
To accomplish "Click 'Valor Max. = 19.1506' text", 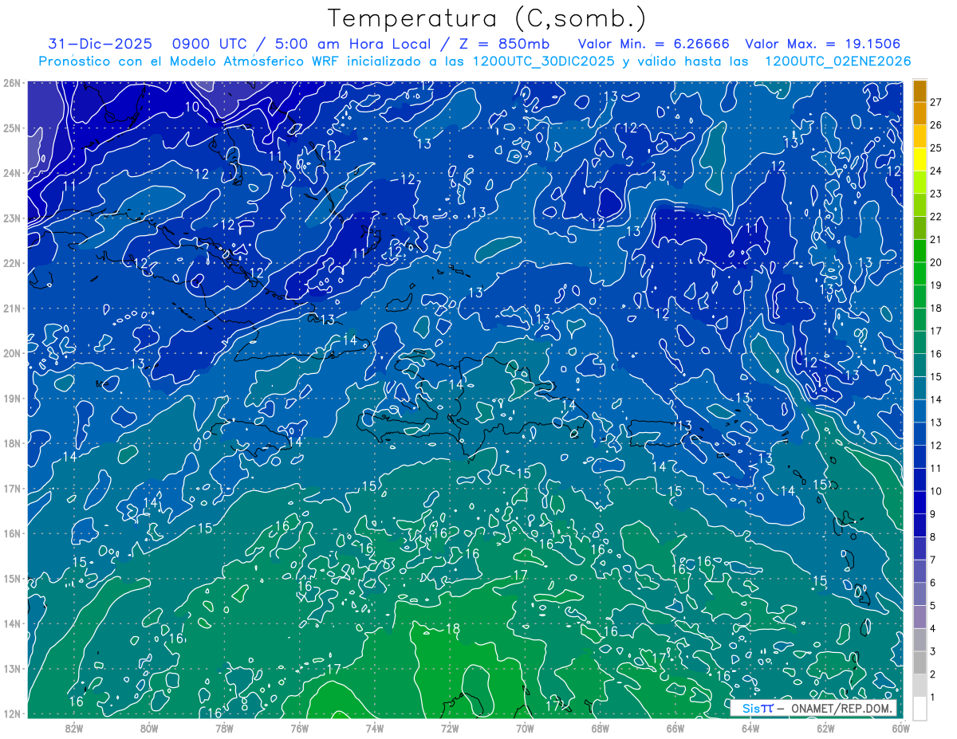I will (x=822, y=44).
